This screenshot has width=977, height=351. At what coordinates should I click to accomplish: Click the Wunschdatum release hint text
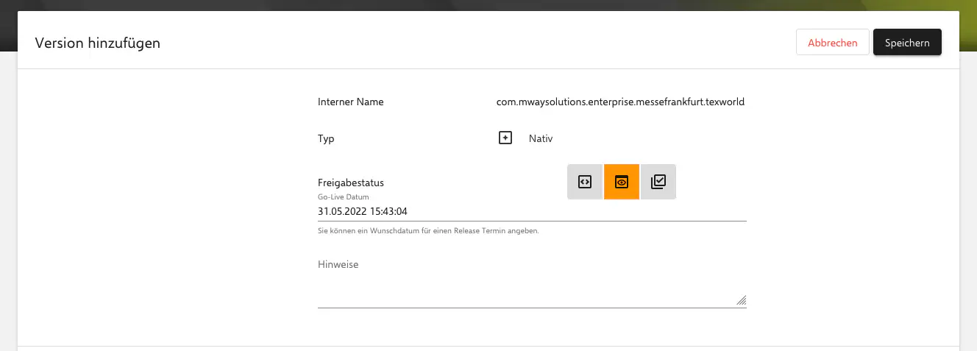[429, 230]
